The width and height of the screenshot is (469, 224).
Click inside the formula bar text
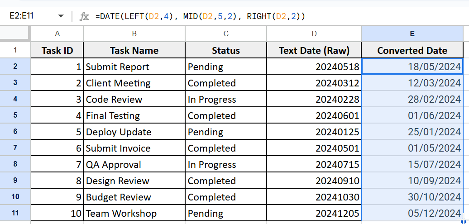[x=200, y=16]
